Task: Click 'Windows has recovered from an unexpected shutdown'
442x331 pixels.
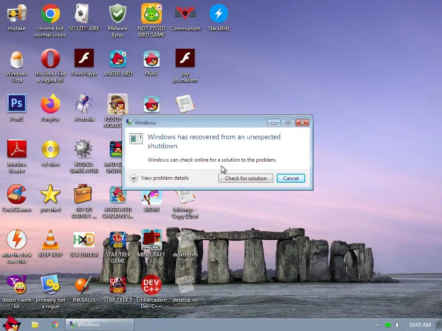Action: [x=214, y=141]
